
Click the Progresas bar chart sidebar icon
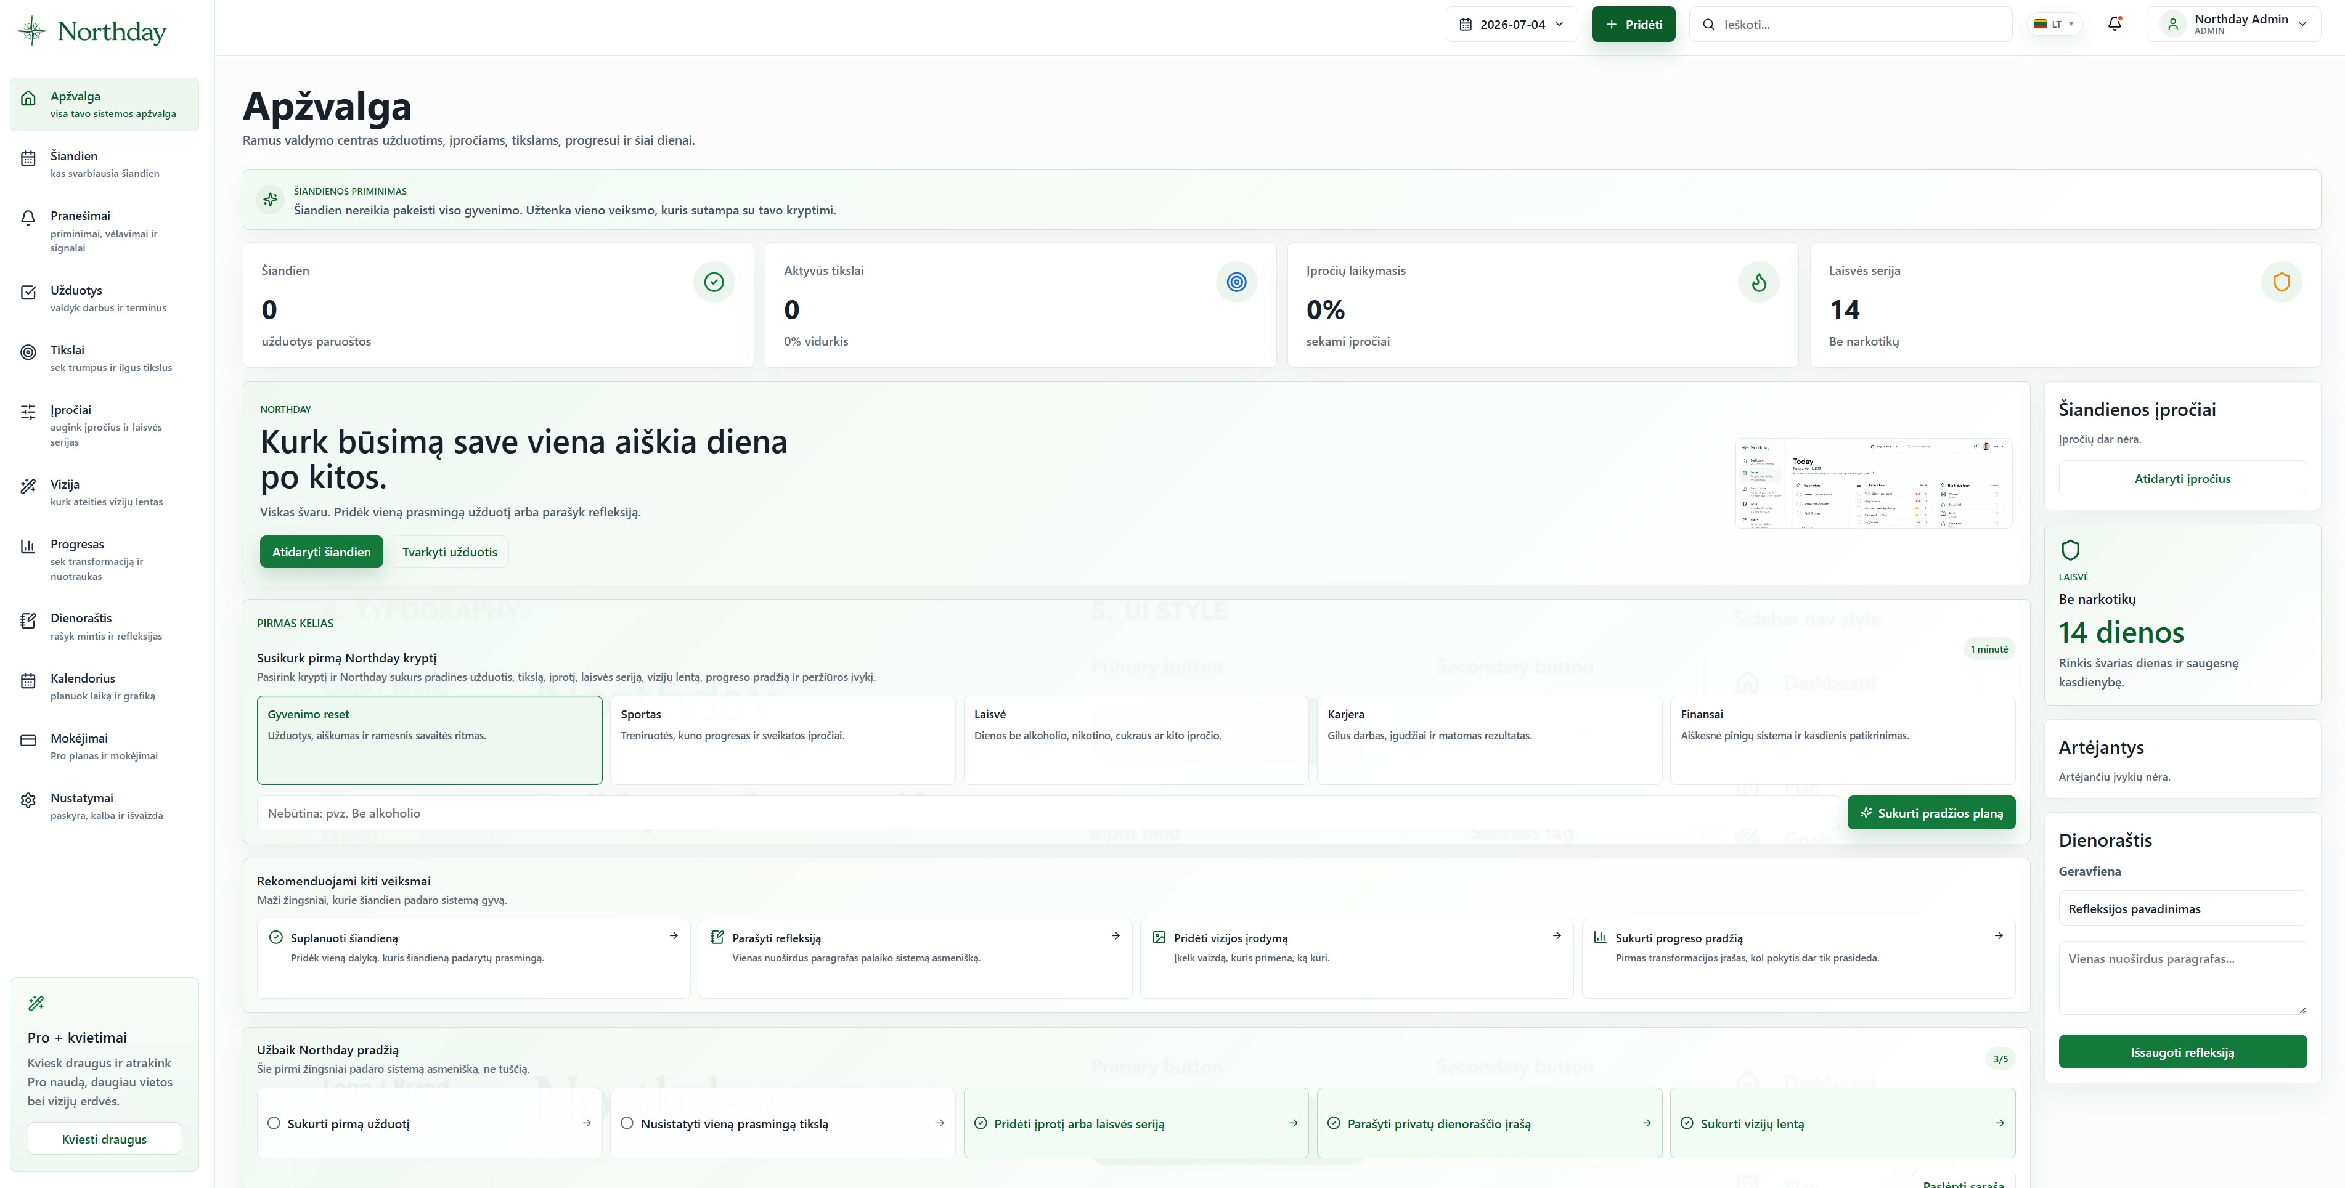pos(28,546)
